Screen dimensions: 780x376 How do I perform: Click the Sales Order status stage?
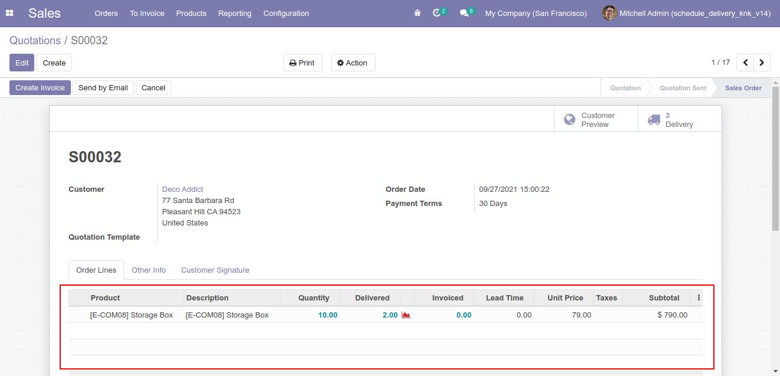[x=743, y=88]
